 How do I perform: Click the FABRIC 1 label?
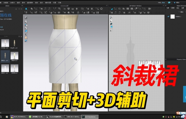pyautogui.click(x=178, y=17)
